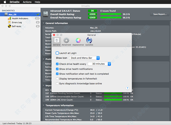
Task: Select Errors Log row
Action: (20, 22)
